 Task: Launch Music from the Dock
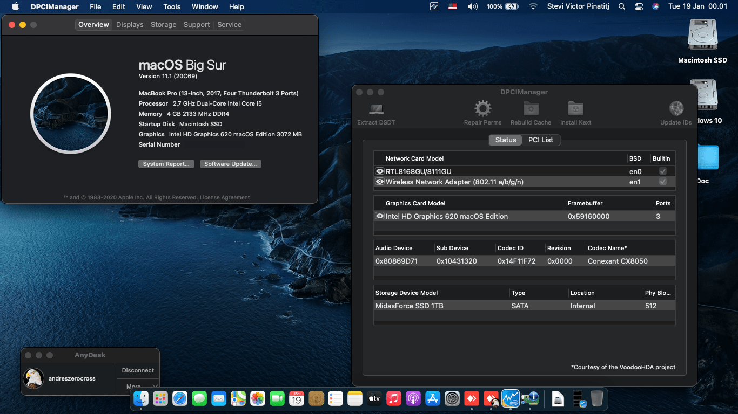(394, 398)
